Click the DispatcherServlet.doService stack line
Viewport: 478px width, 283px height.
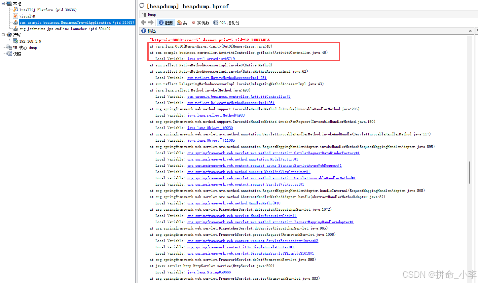pyautogui.click(x=239, y=228)
